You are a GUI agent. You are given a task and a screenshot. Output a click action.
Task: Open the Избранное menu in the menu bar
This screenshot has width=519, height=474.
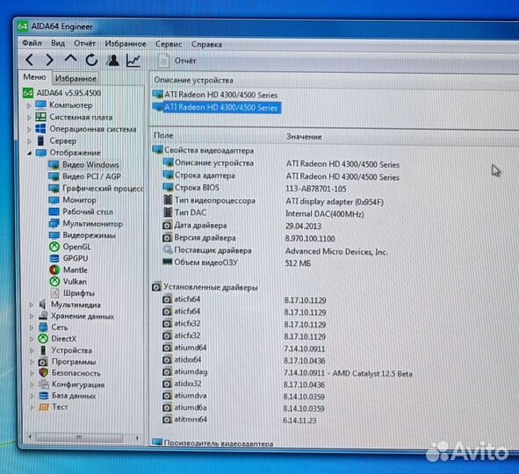[126, 44]
